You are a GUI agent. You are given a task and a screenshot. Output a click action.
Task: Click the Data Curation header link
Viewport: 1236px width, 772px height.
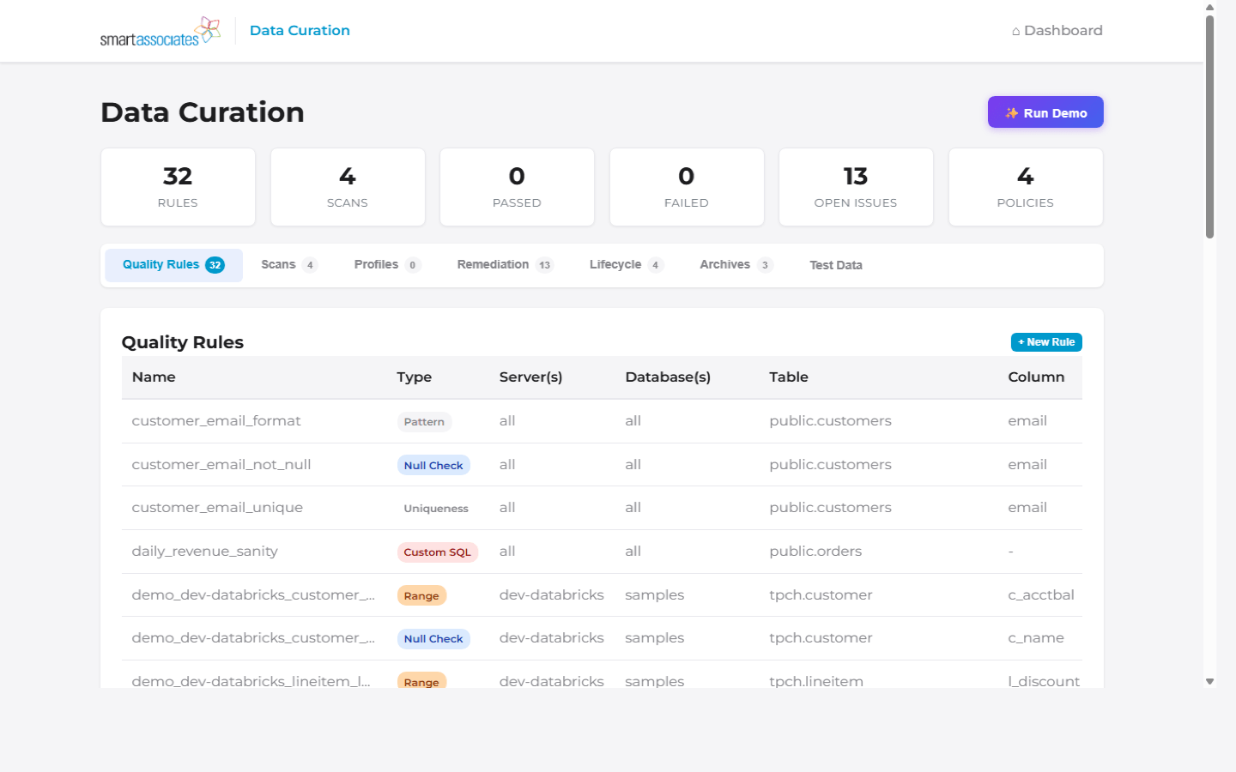click(300, 30)
